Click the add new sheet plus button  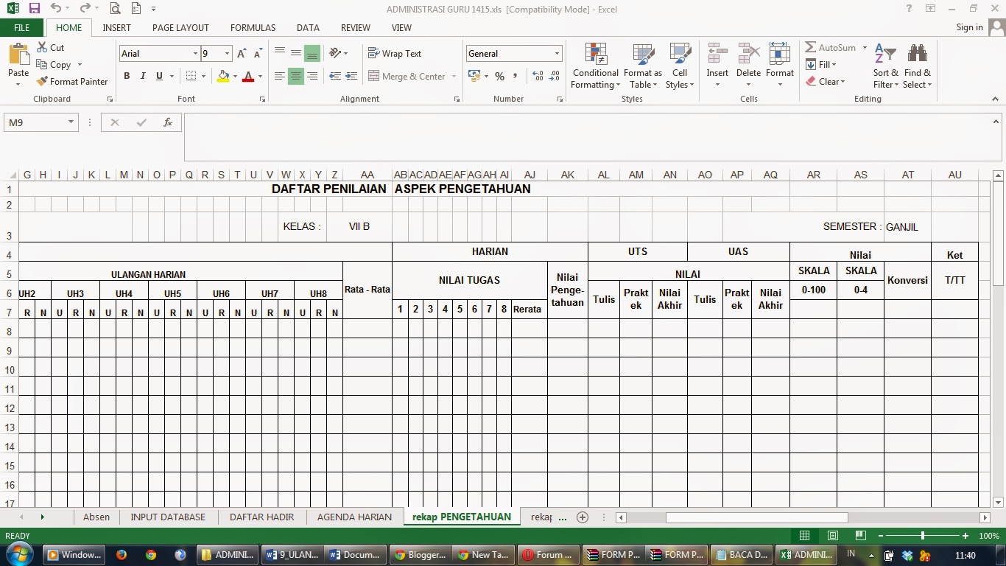583,517
